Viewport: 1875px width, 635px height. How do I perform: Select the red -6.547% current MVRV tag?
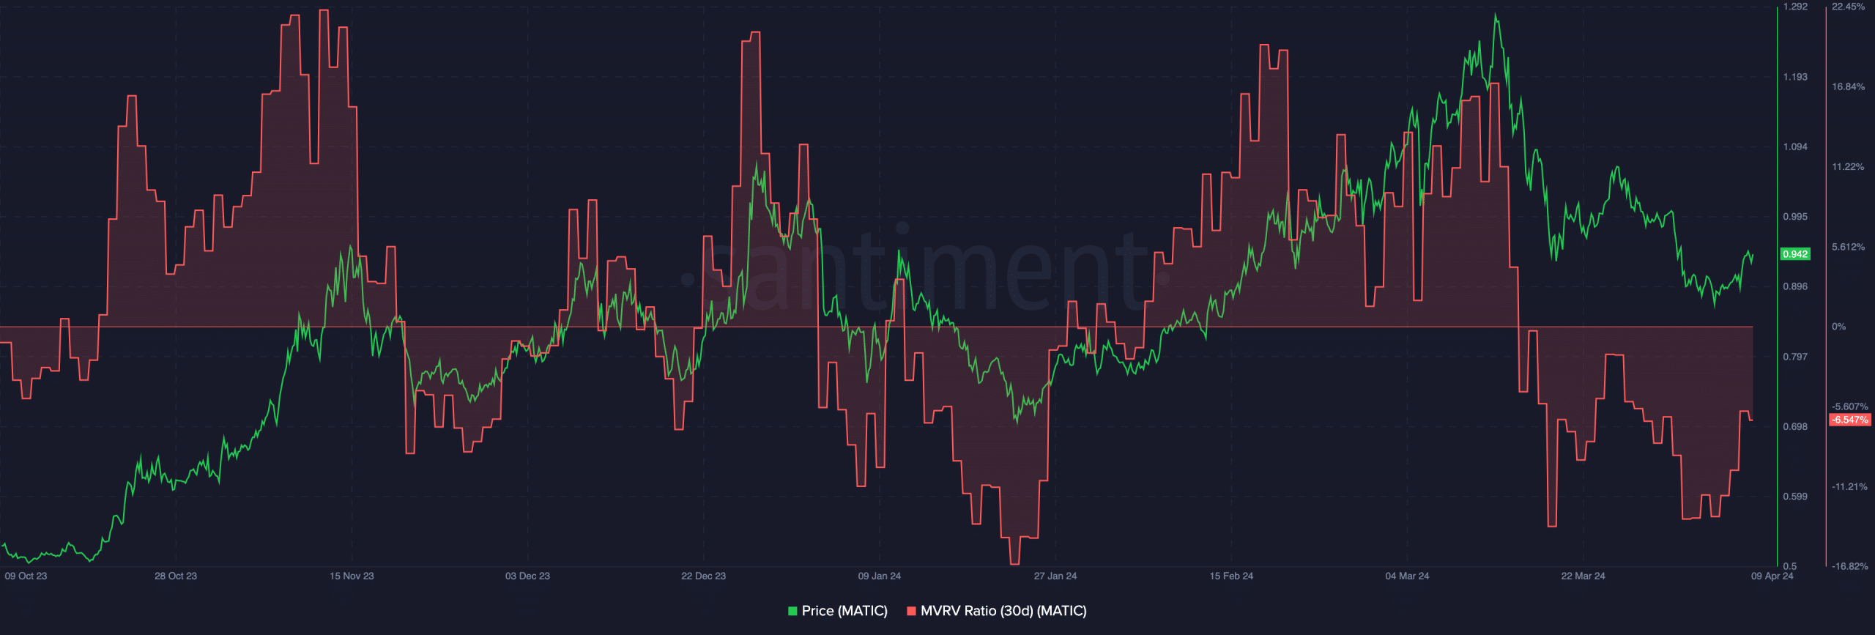1850,420
